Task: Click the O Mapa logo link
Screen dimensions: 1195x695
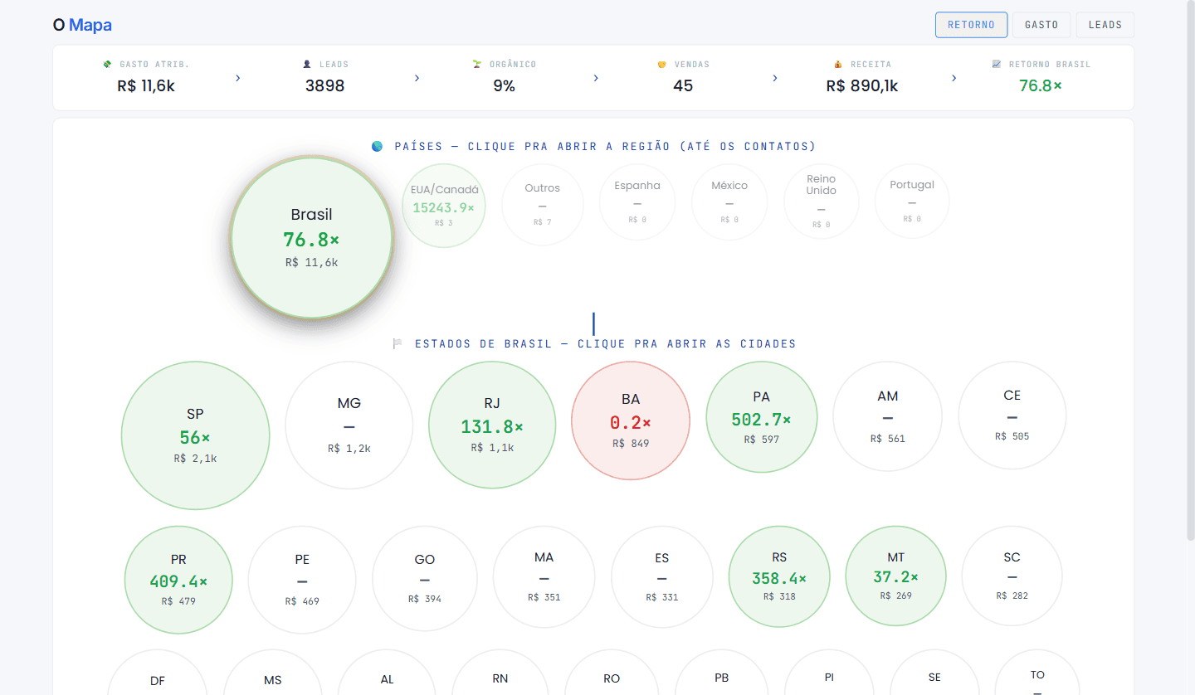Action: [x=82, y=25]
